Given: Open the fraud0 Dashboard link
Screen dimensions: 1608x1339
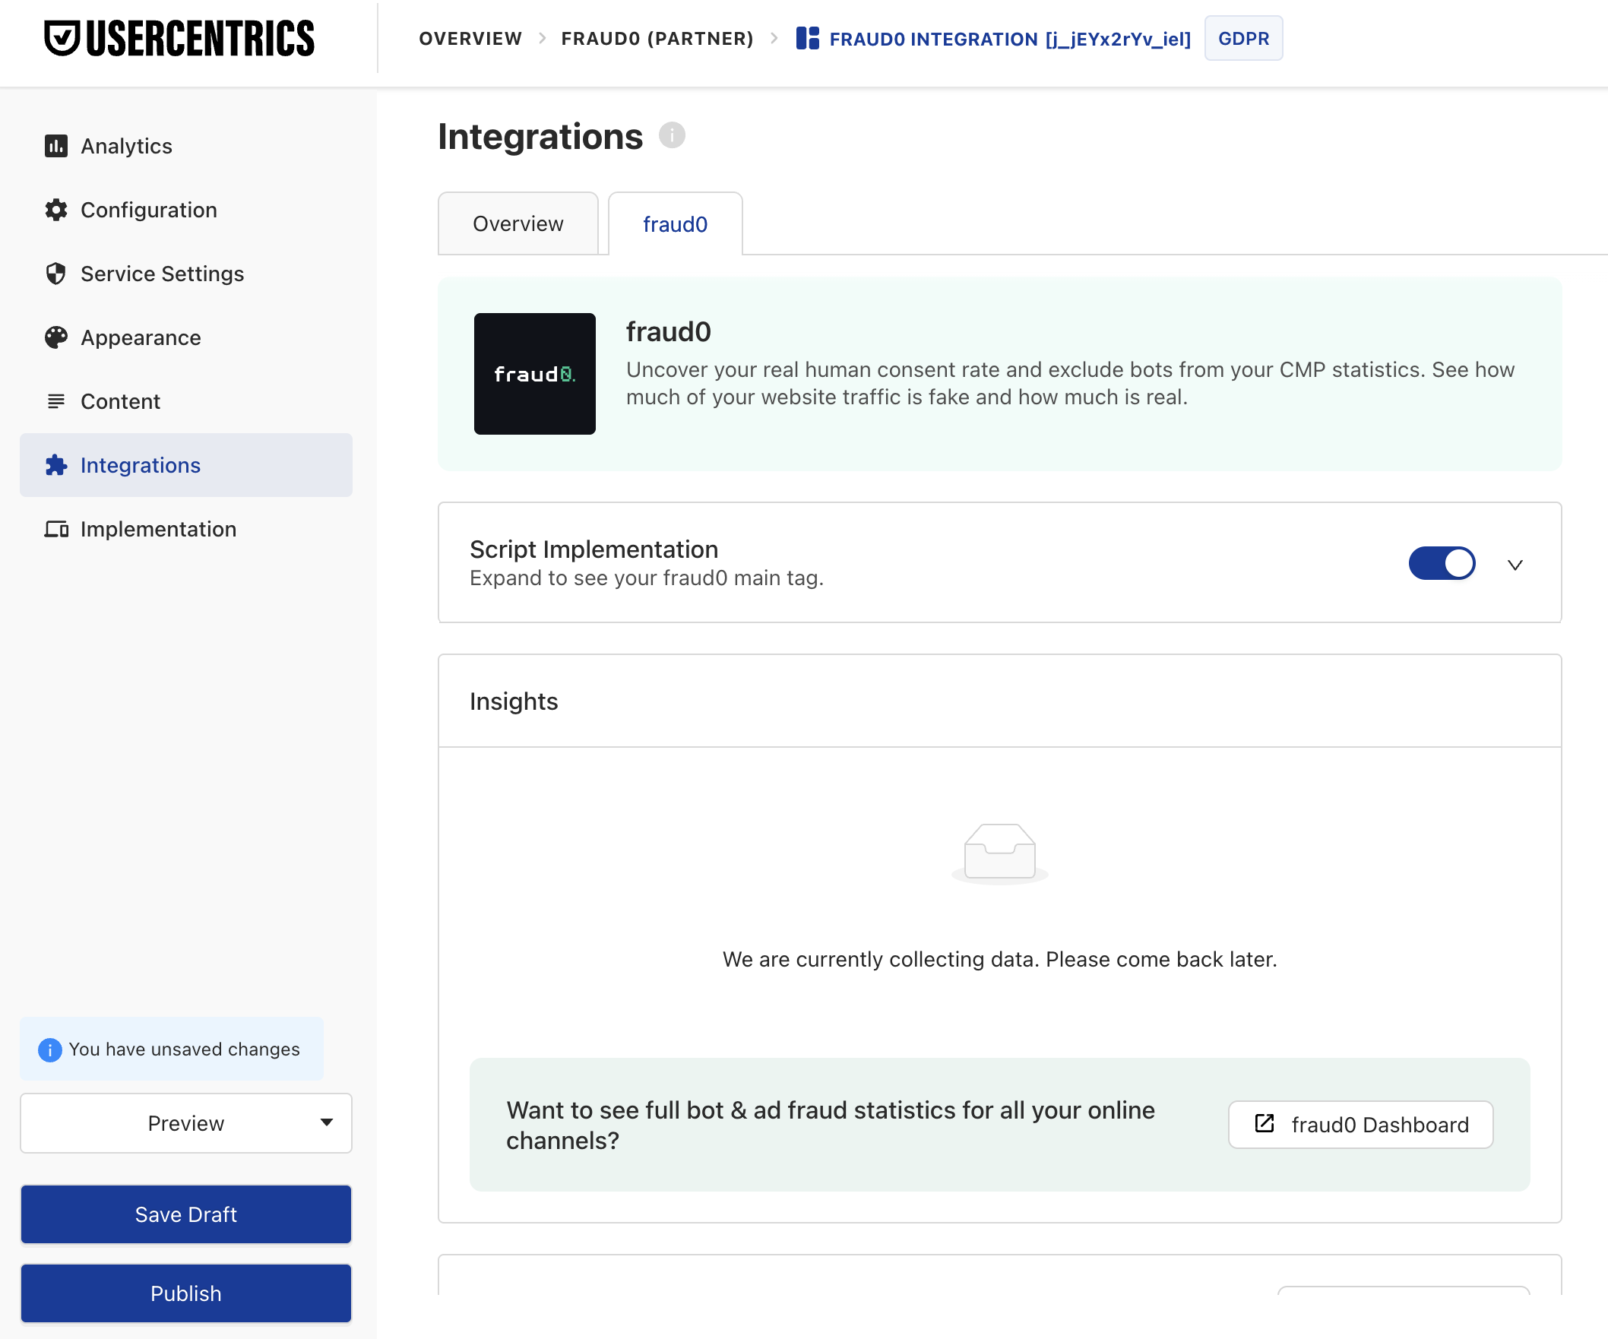Looking at the screenshot, I should (1360, 1124).
